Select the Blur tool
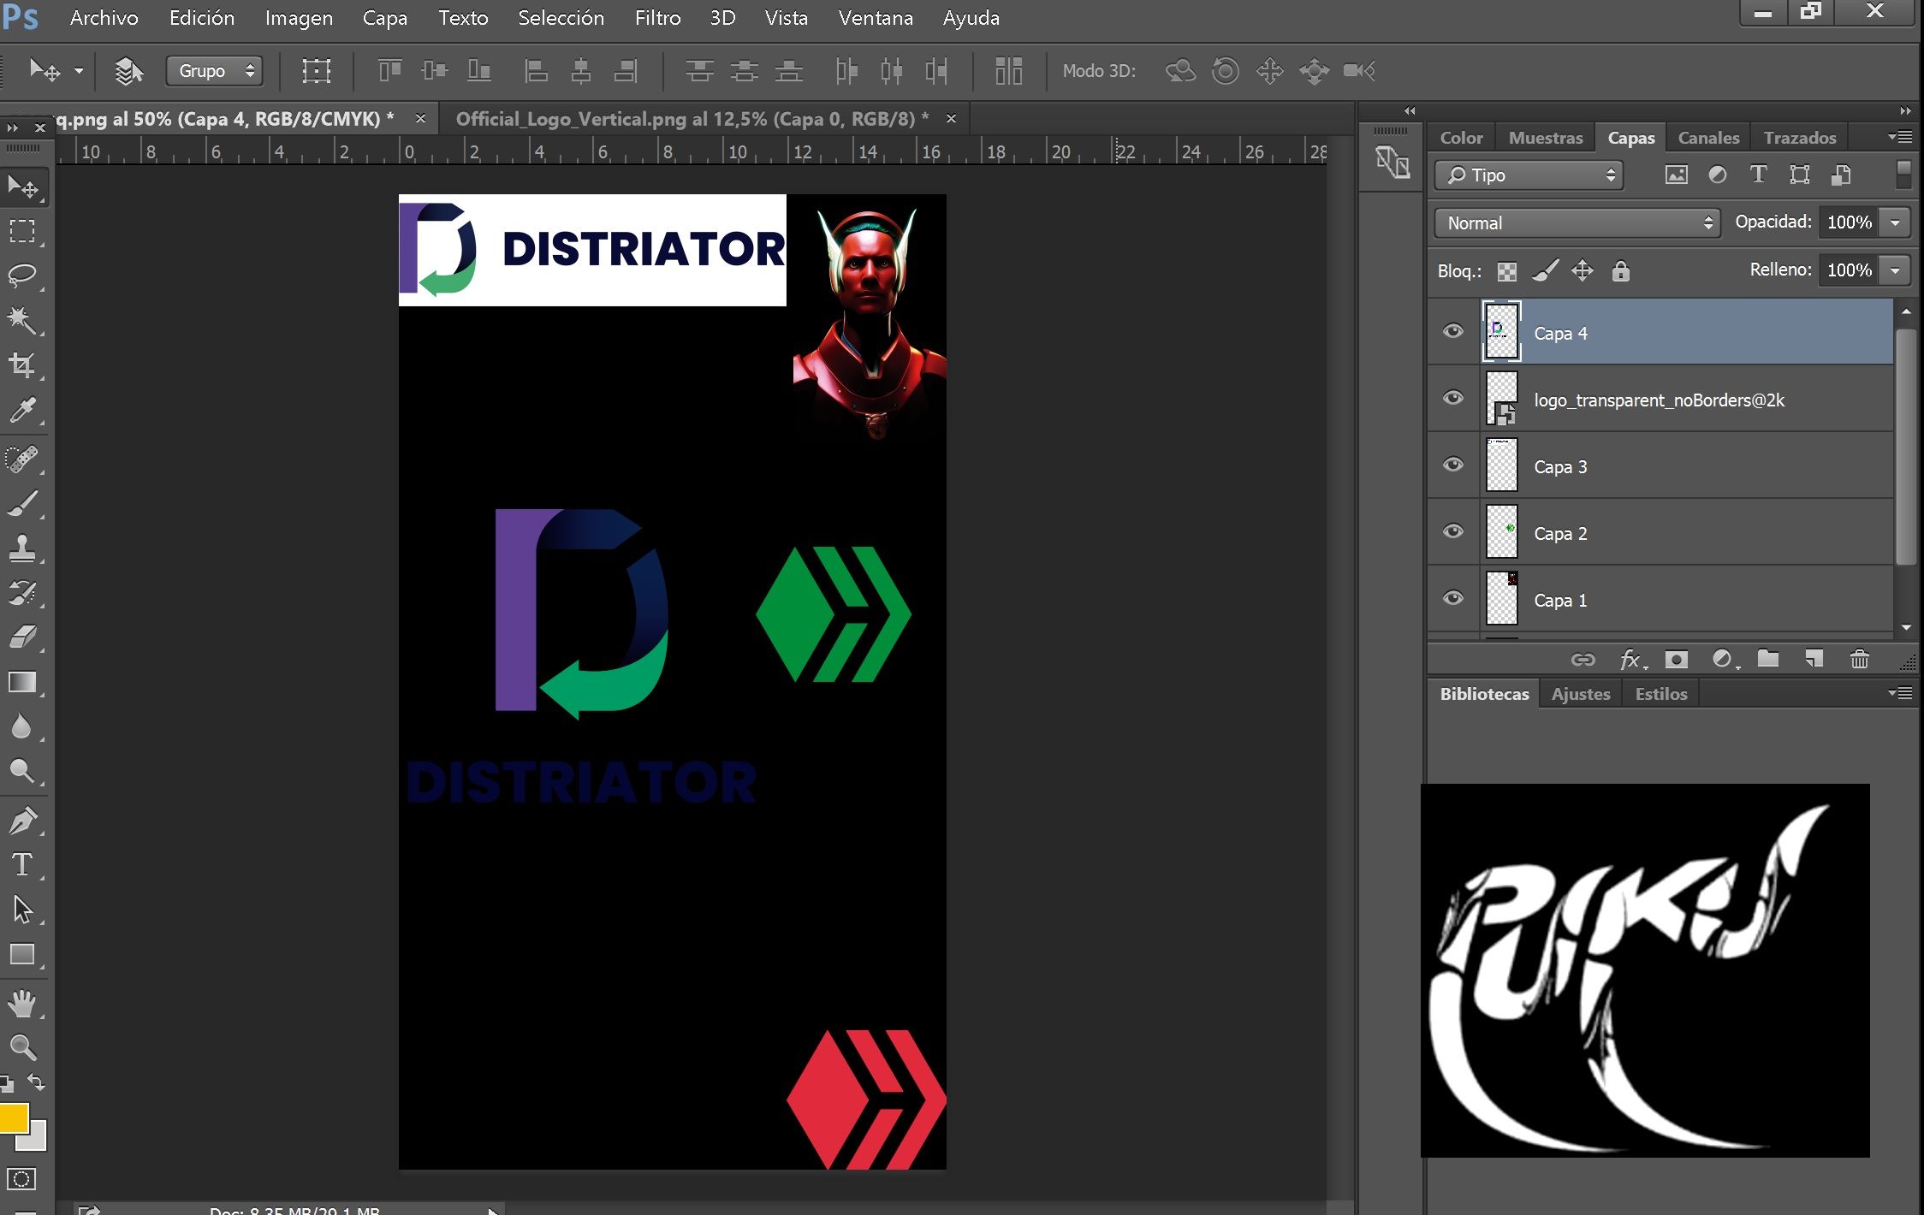Screen dimensions: 1924x1215 point(22,726)
